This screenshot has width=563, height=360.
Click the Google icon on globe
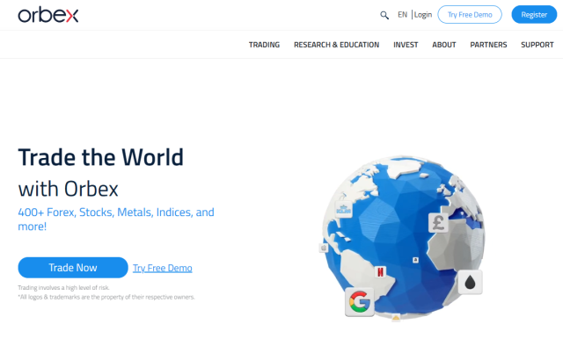pos(360,302)
